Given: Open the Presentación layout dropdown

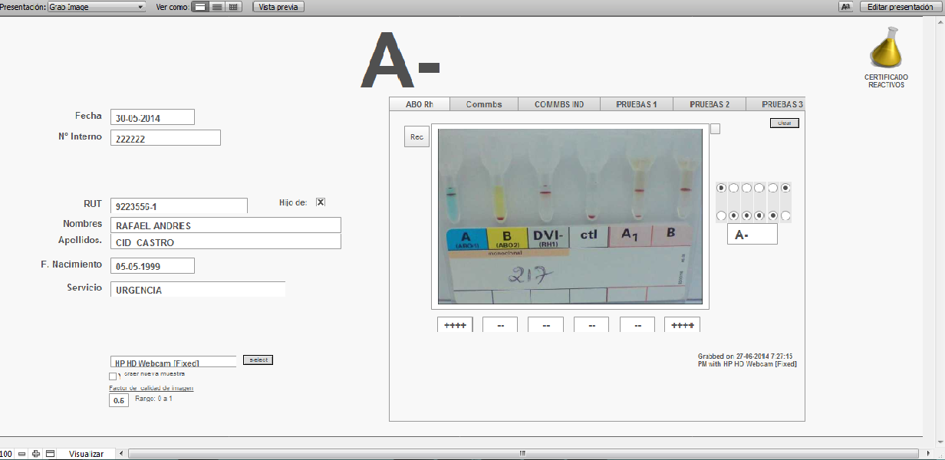Looking at the screenshot, I should (96, 7).
